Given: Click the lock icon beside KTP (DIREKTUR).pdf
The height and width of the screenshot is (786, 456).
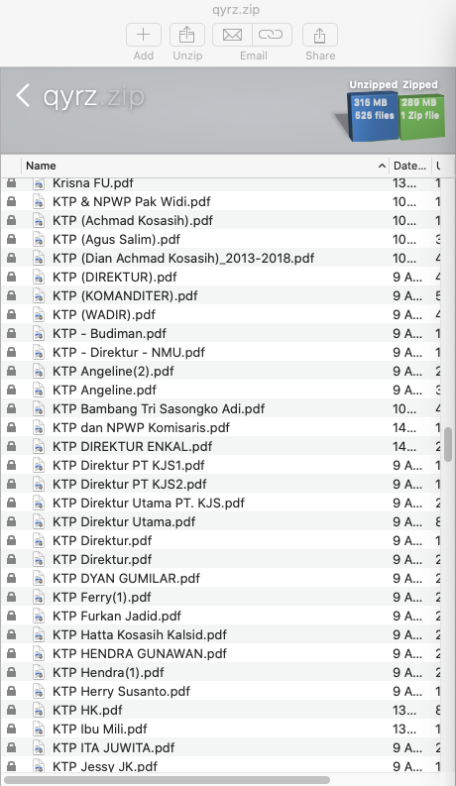Looking at the screenshot, I should pos(11,277).
